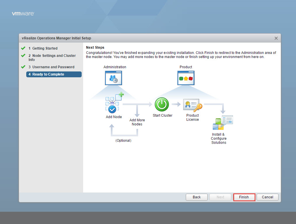The image size is (296, 224).
Task: Select step 2 Node Settings and Cluster Info
Action: tap(52, 58)
